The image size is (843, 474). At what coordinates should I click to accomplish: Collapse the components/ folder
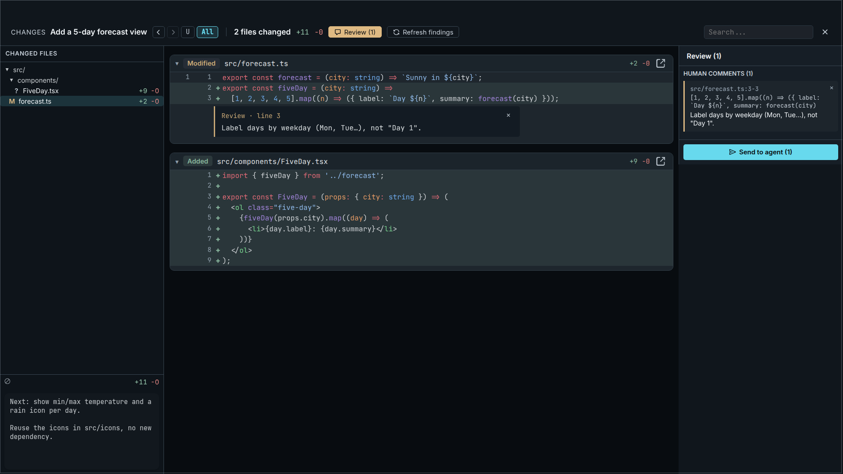pos(12,80)
